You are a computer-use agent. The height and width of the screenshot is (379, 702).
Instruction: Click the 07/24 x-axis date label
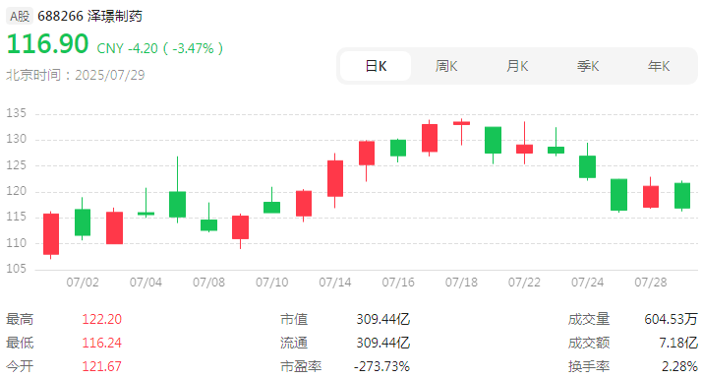(x=587, y=283)
